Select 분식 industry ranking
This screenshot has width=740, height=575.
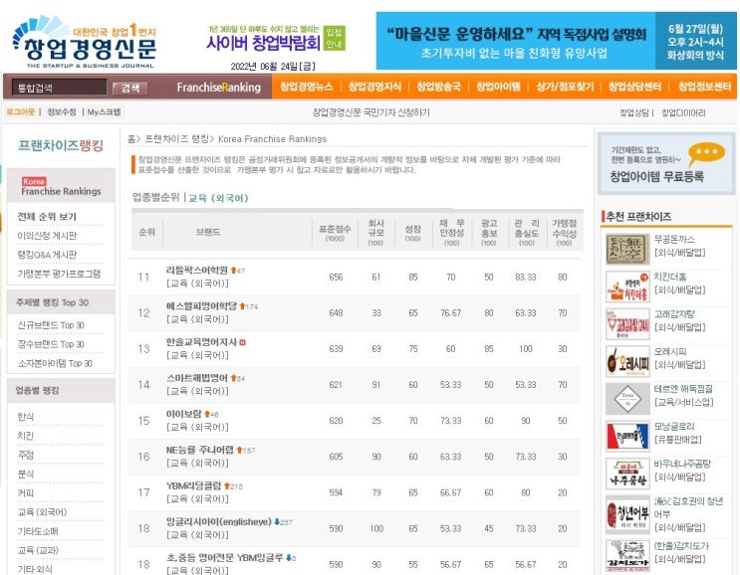pos(26,474)
